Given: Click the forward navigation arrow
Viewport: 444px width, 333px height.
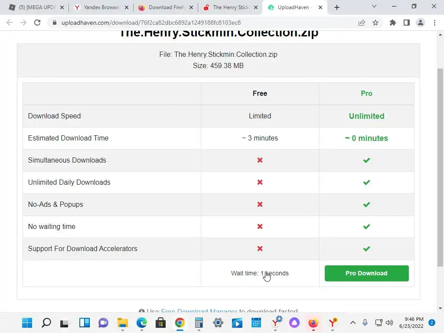Looking at the screenshot, I should [x=23, y=23].
